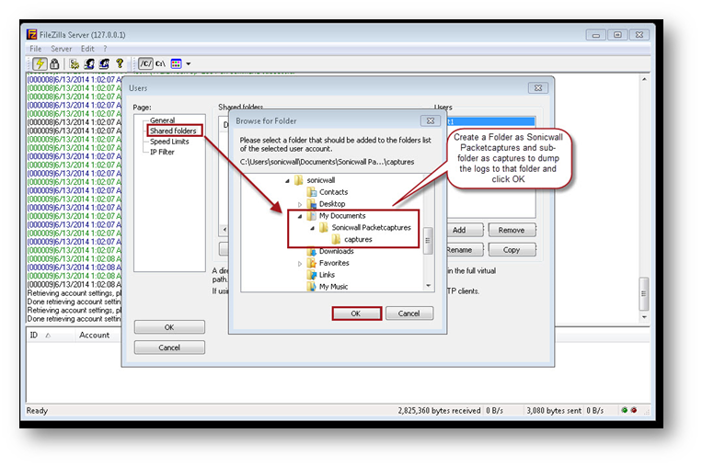Viewport: 702px width, 467px height.
Task: Click Cancel in Users dialog
Action: (169, 347)
